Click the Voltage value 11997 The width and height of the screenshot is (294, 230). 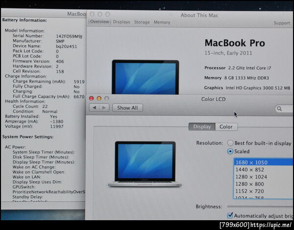point(57,127)
